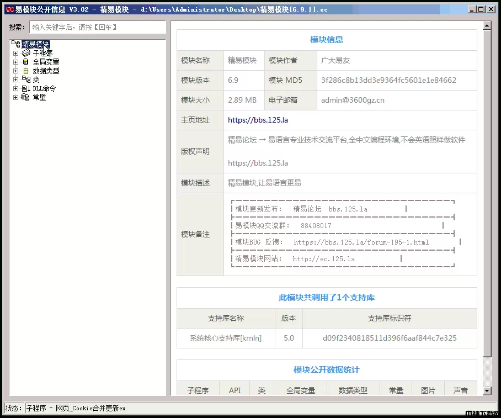Click the DLL命令 tree icon

(26, 89)
